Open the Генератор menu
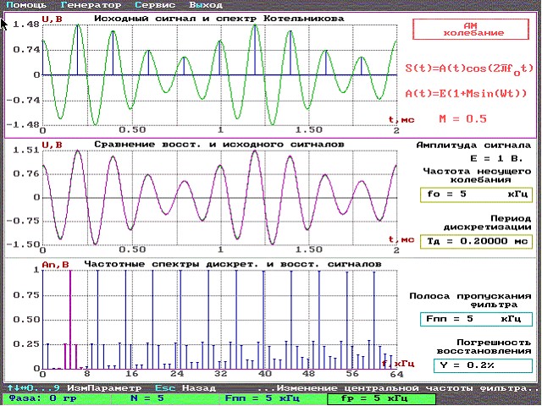The width and height of the screenshot is (542, 406). tap(91, 5)
